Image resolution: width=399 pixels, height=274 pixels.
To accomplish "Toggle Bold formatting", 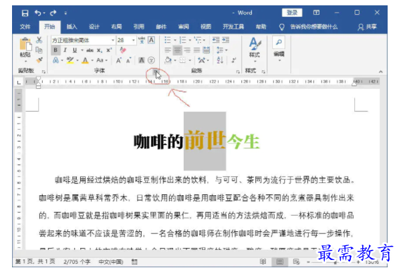I will tap(55, 50).
